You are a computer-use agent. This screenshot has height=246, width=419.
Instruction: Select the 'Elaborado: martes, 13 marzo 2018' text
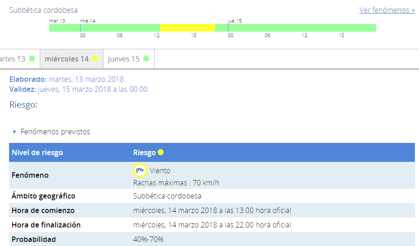66,79
